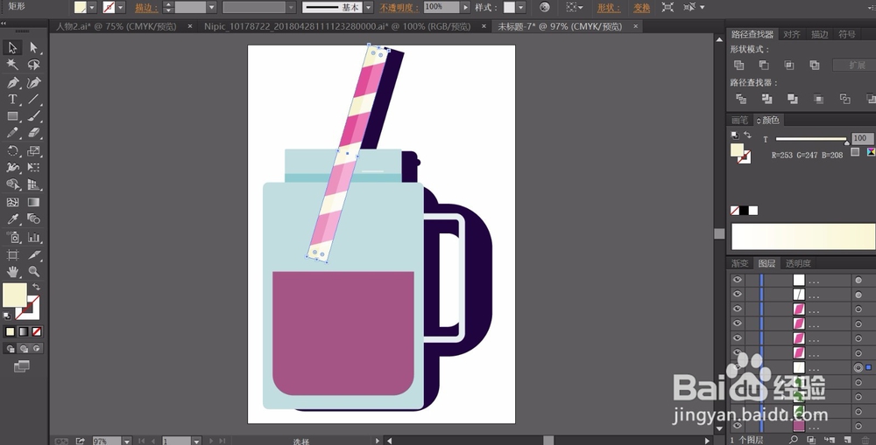Open Recolor Artwork from control bar
The height and width of the screenshot is (445, 876).
pos(545,7)
